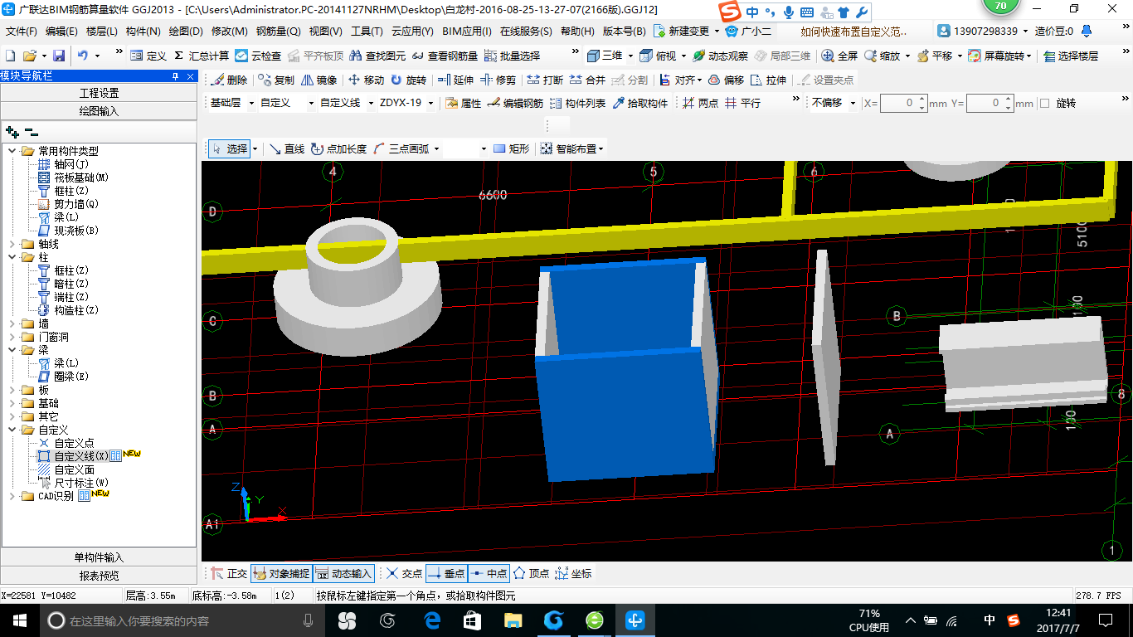Open the BIM应用(I) menu
Image resolution: width=1133 pixels, height=637 pixels.
coord(467,32)
